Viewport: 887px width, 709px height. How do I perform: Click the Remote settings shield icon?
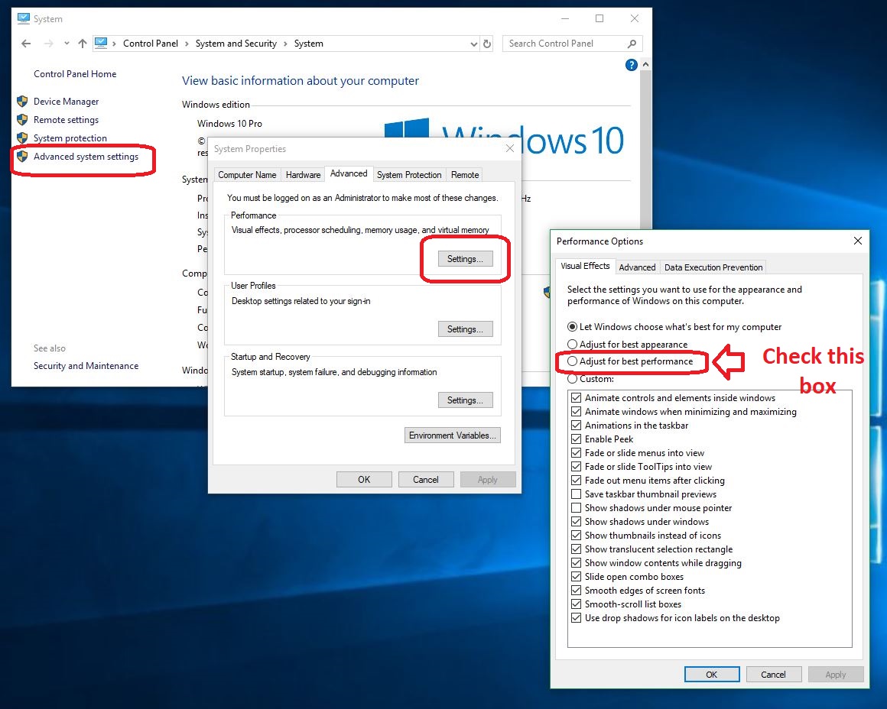22,120
